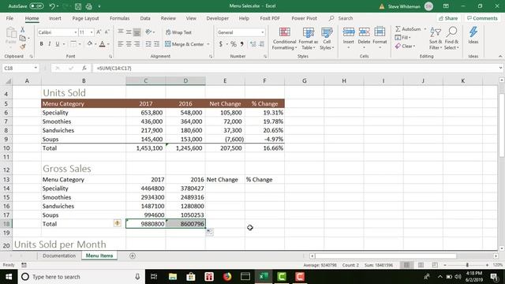Screen dimensions: 505x284
Task: Open the Borders dropdown
Action: [80, 44]
